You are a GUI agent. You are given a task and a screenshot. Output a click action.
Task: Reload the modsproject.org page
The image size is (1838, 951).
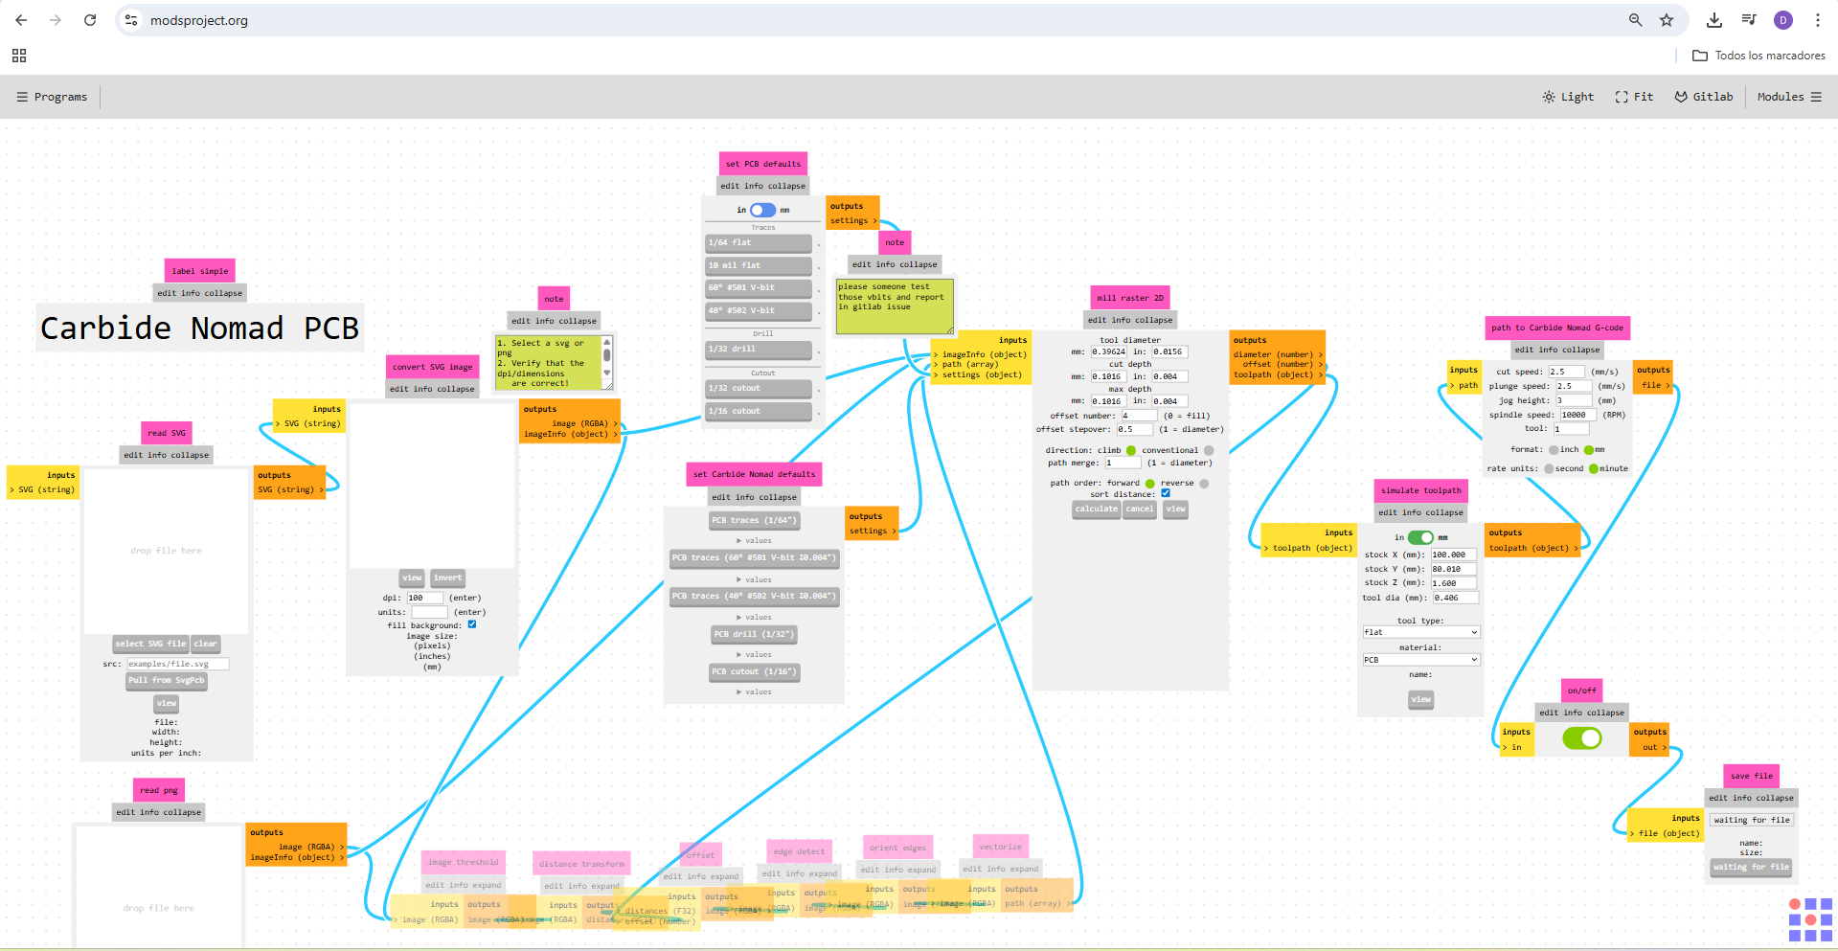click(90, 20)
